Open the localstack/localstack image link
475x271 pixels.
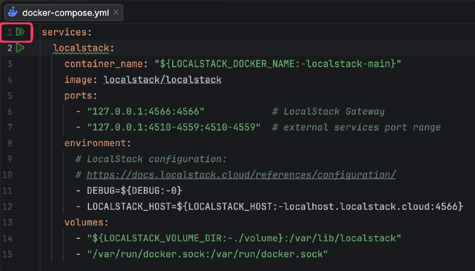(162, 80)
